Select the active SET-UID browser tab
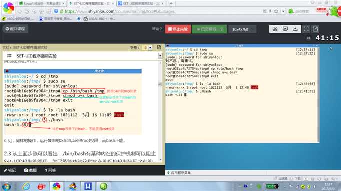 click(92, 3)
